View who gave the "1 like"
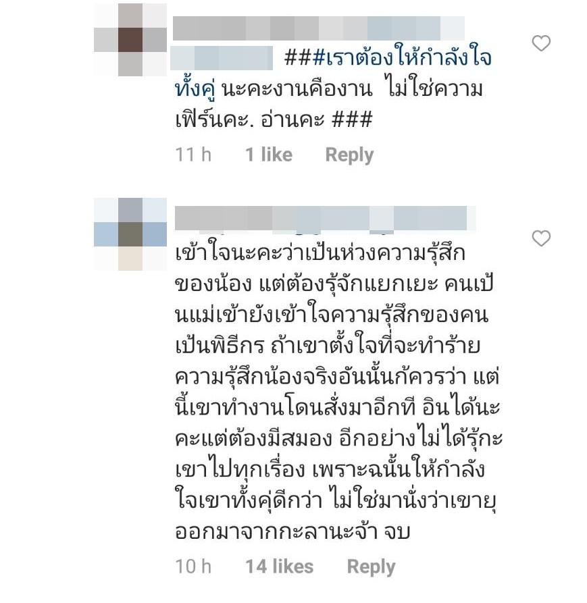587x603 pixels. click(269, 155)
